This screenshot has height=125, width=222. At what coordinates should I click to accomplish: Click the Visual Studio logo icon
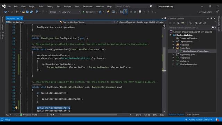[x=4, y=6]
